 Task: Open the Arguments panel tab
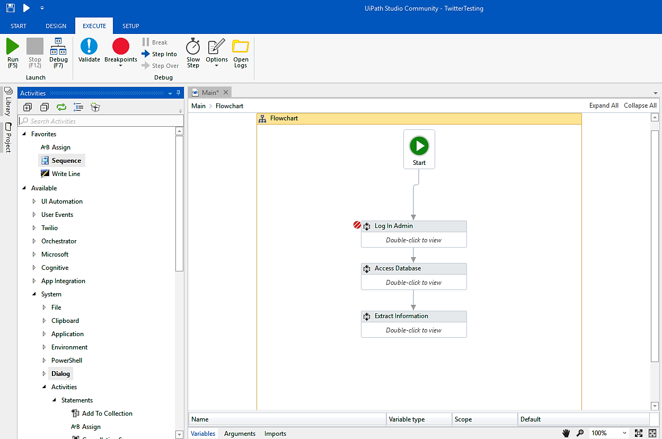(x=240, y=434)
